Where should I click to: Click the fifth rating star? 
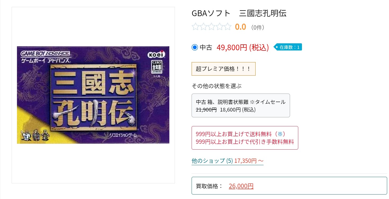tap(228, 27)
